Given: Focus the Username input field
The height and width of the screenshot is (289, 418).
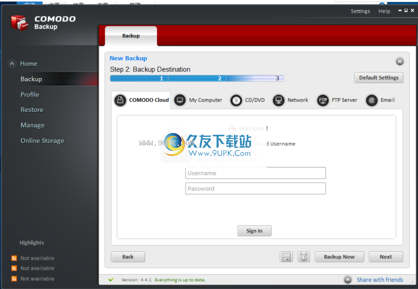Looking at the screenshot, I should 256,173.
